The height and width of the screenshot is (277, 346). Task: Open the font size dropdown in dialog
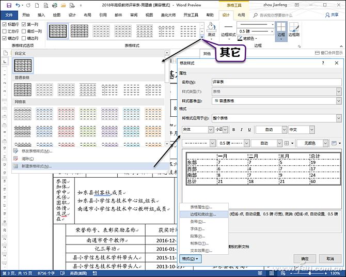(x=225, y=130)
